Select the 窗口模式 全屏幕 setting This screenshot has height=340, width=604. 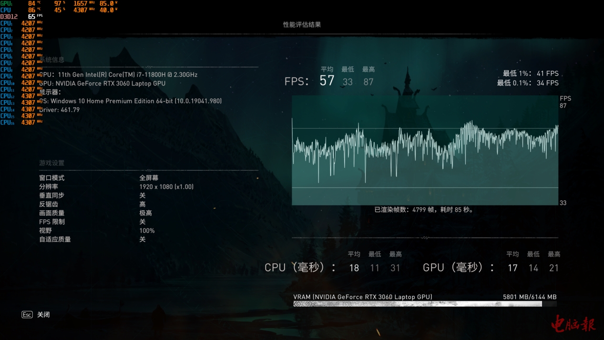coord(149,178)
